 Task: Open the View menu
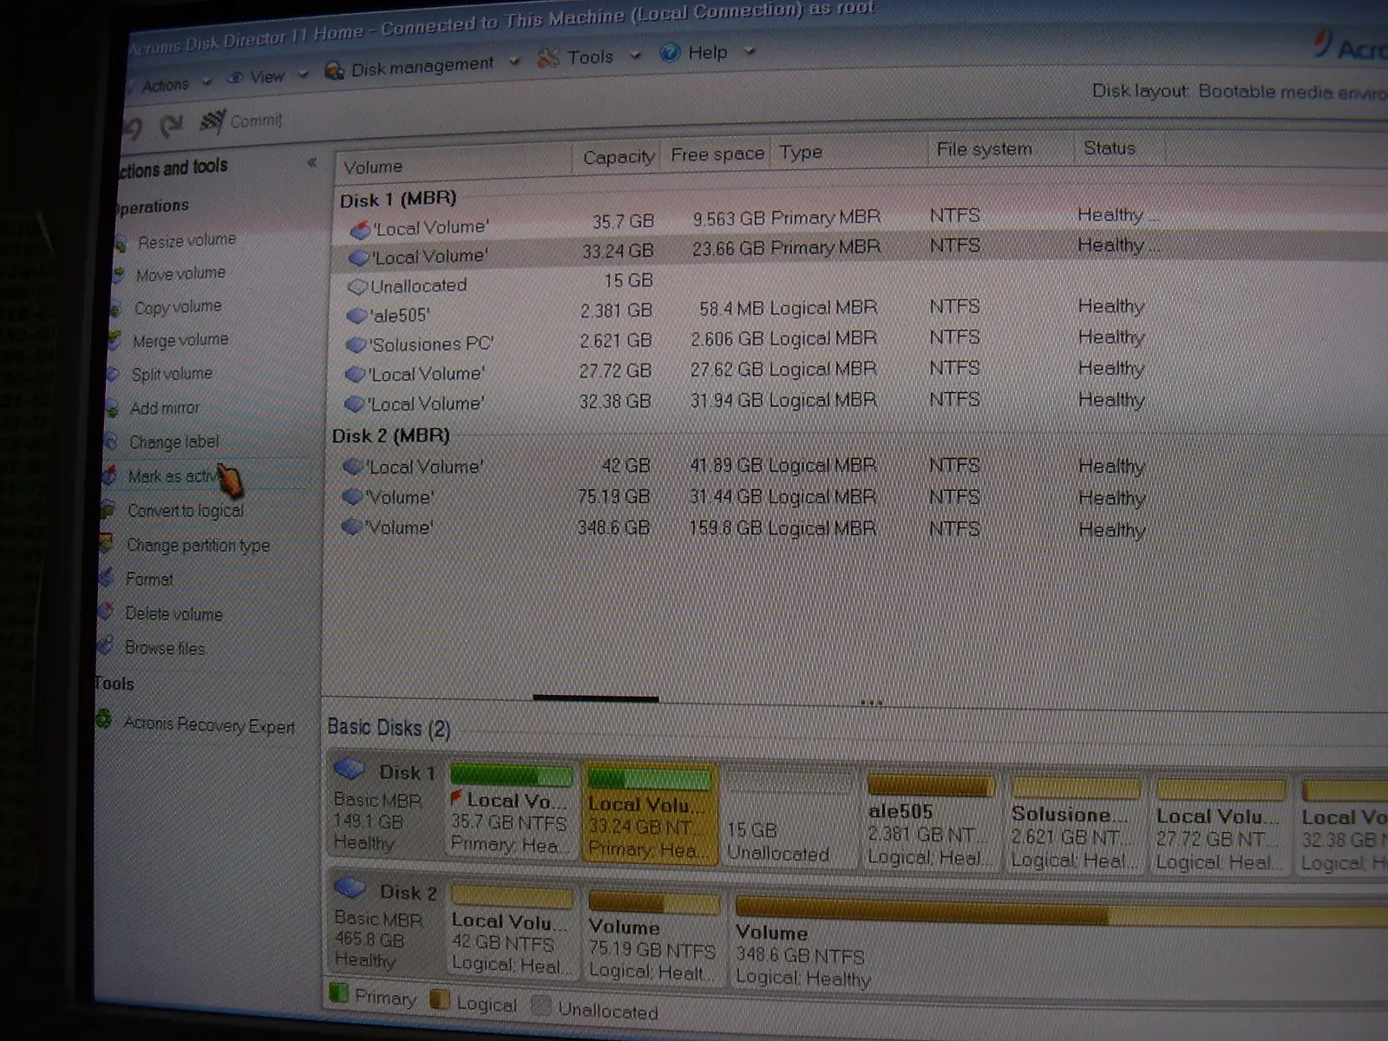(267, 77)
